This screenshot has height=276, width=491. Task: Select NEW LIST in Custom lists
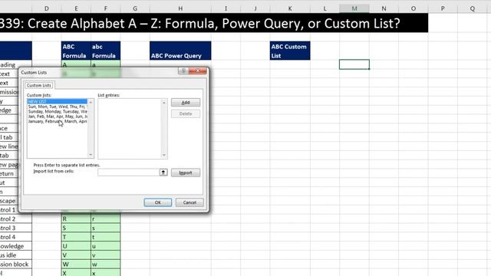[58, 101]
